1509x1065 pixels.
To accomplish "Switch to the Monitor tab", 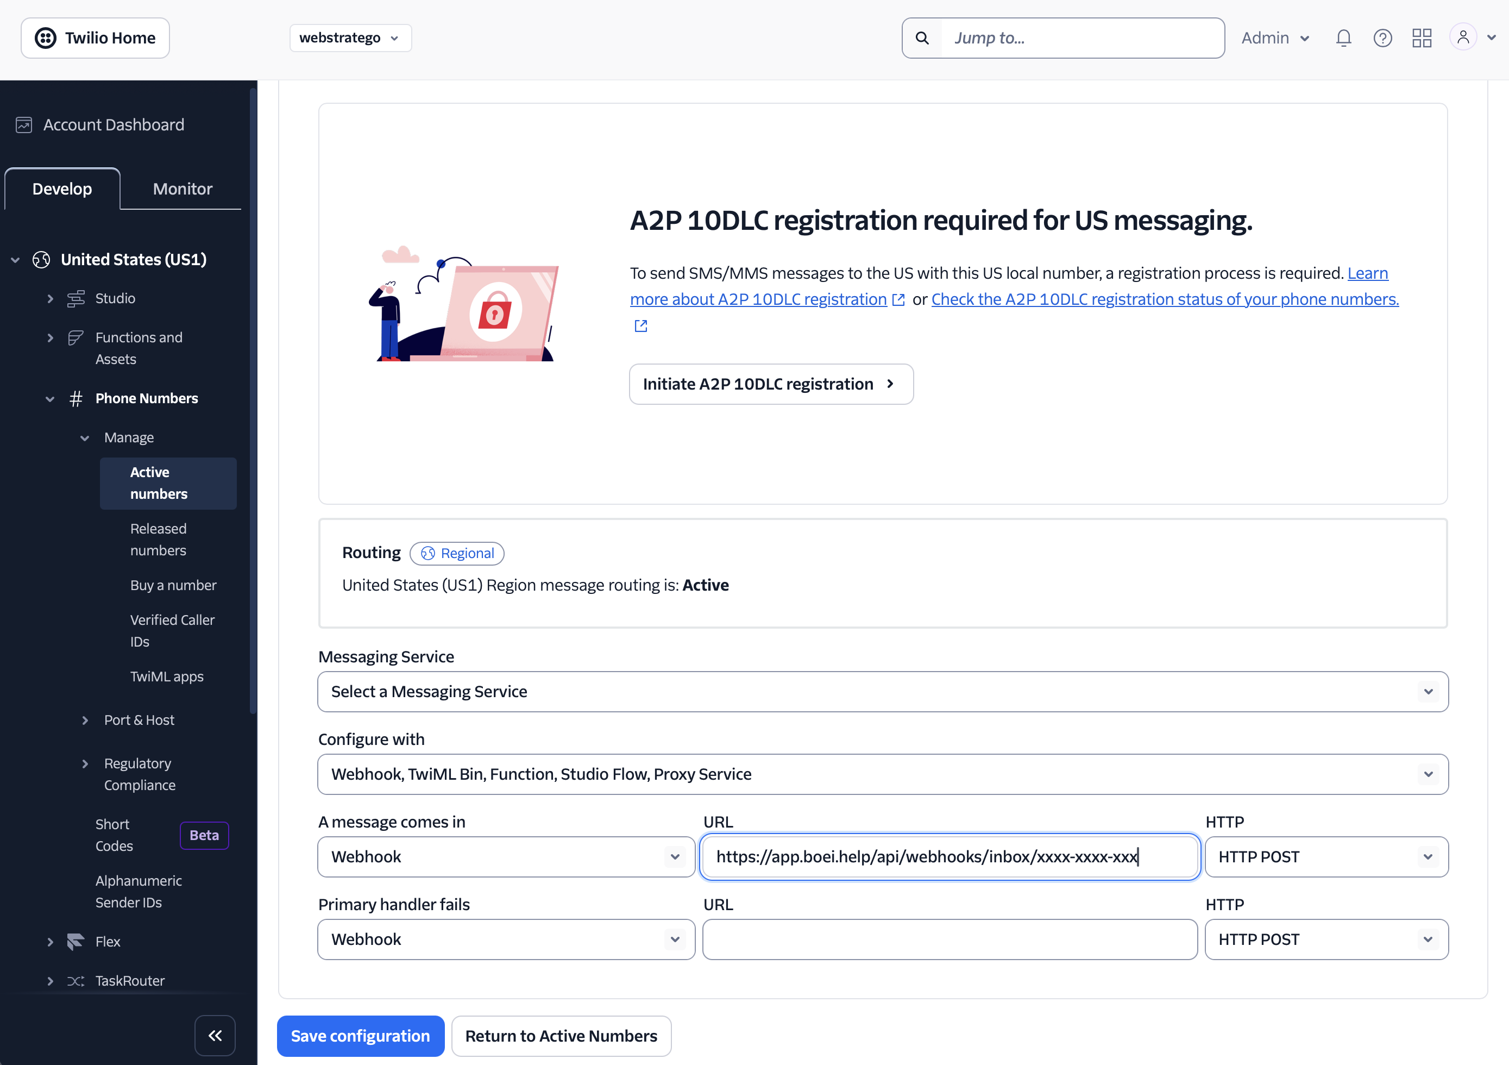I will click(183, 189).
